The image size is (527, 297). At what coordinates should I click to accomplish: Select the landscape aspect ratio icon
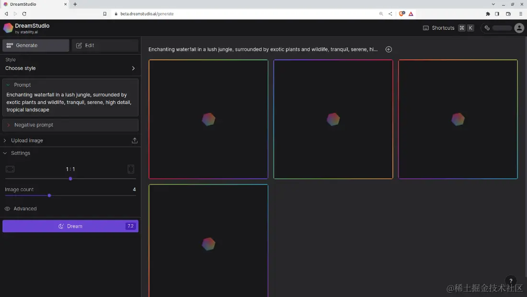click(10, 169)
